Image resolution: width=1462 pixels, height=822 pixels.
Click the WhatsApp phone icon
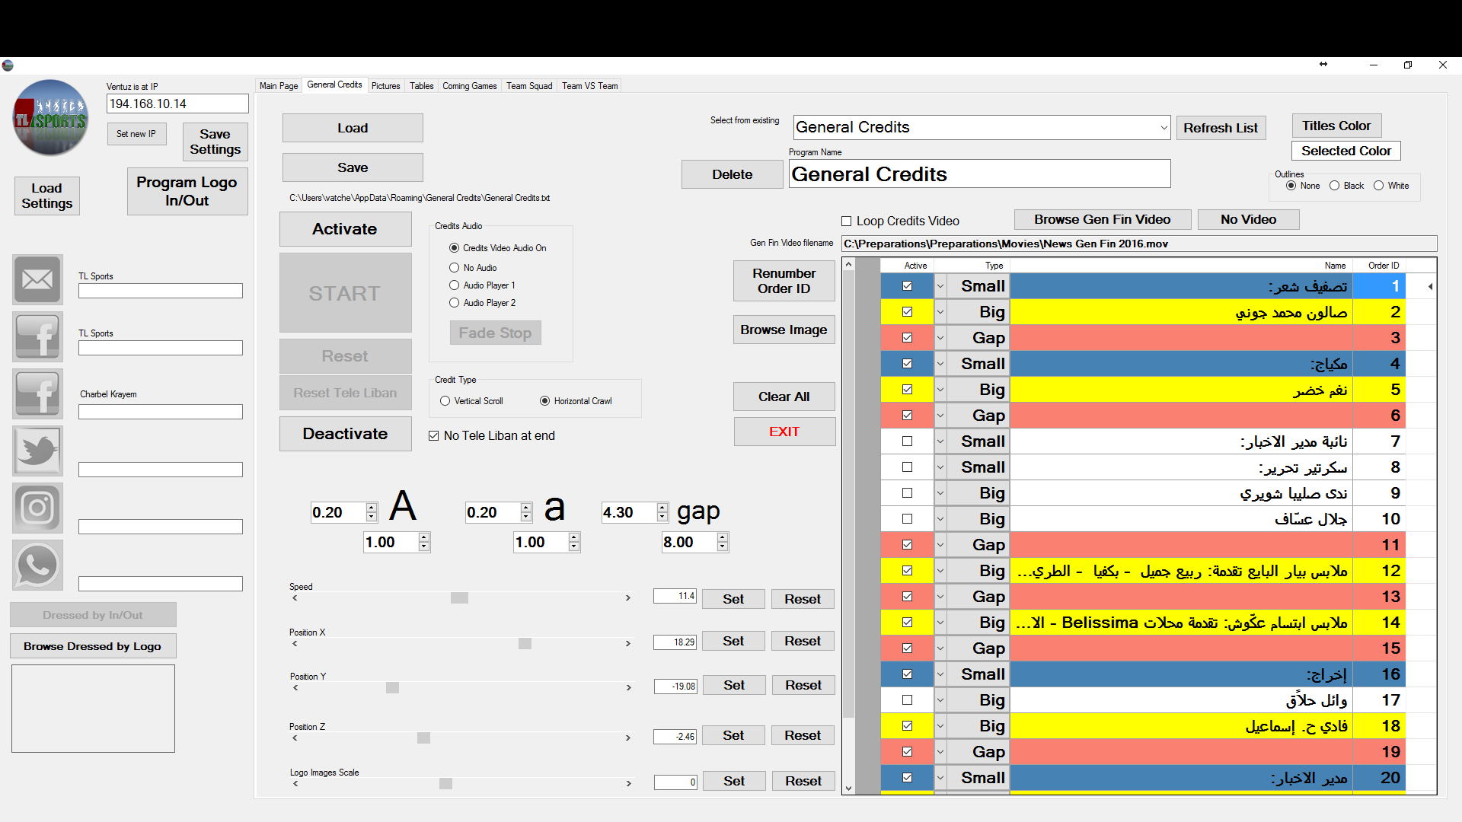37,565
